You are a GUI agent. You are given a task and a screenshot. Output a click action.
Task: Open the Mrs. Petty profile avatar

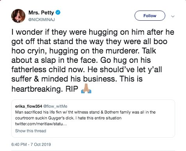[x=18, y=16]
